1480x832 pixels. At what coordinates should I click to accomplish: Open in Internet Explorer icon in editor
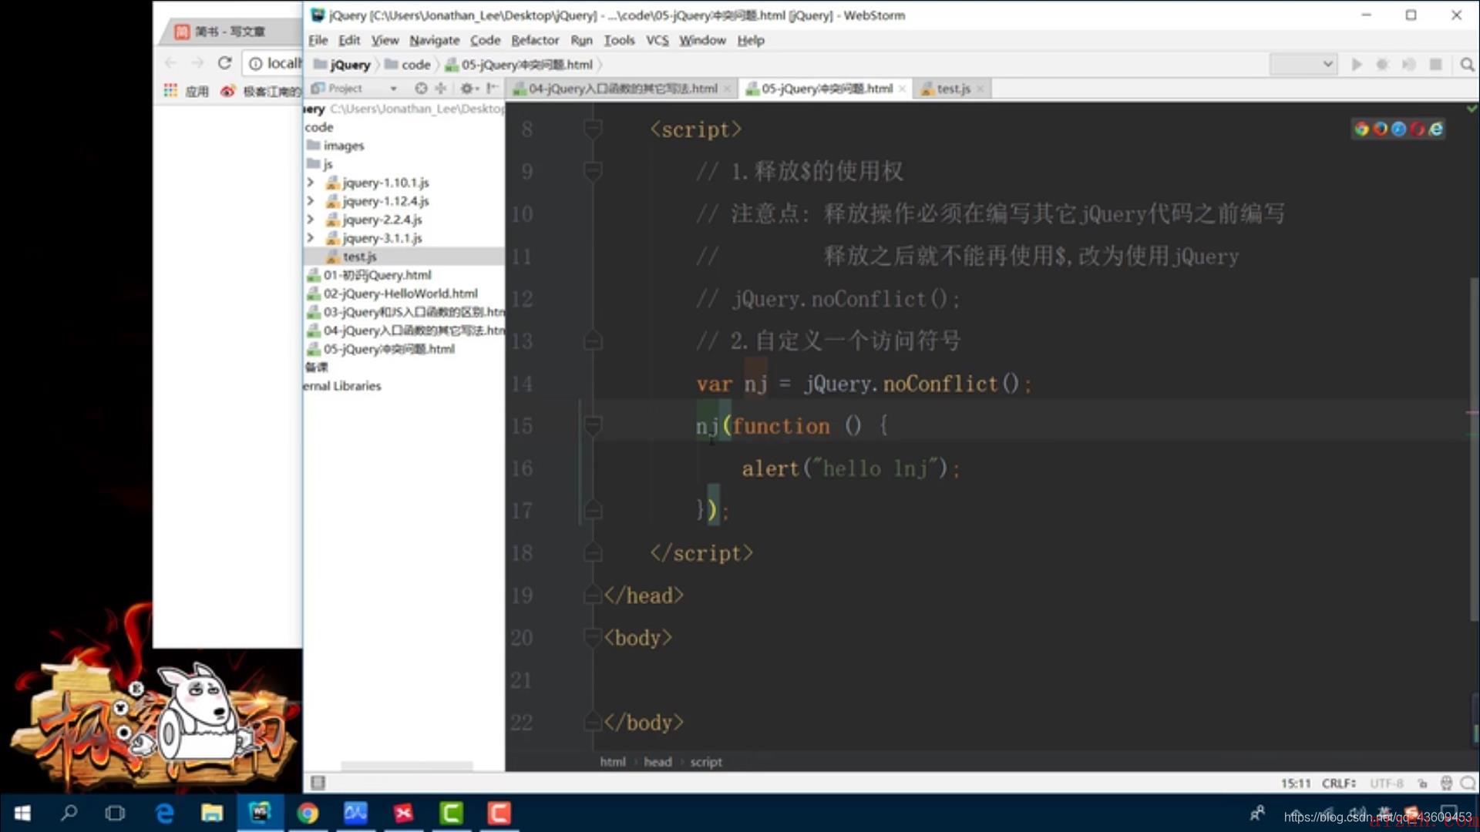pos(1435,129)
